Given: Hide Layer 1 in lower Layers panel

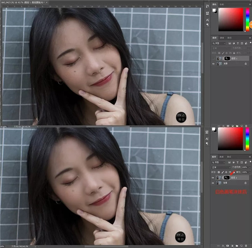Looking at the screenshot, I should pos(213,178).
